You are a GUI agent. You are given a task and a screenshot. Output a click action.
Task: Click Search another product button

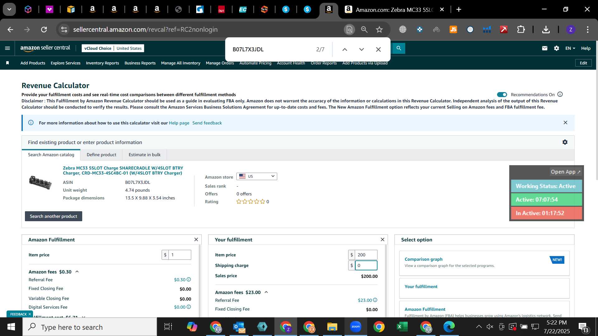pos(54,216)
